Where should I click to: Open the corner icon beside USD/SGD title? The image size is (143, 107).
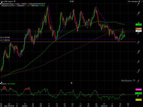point(1,4)
